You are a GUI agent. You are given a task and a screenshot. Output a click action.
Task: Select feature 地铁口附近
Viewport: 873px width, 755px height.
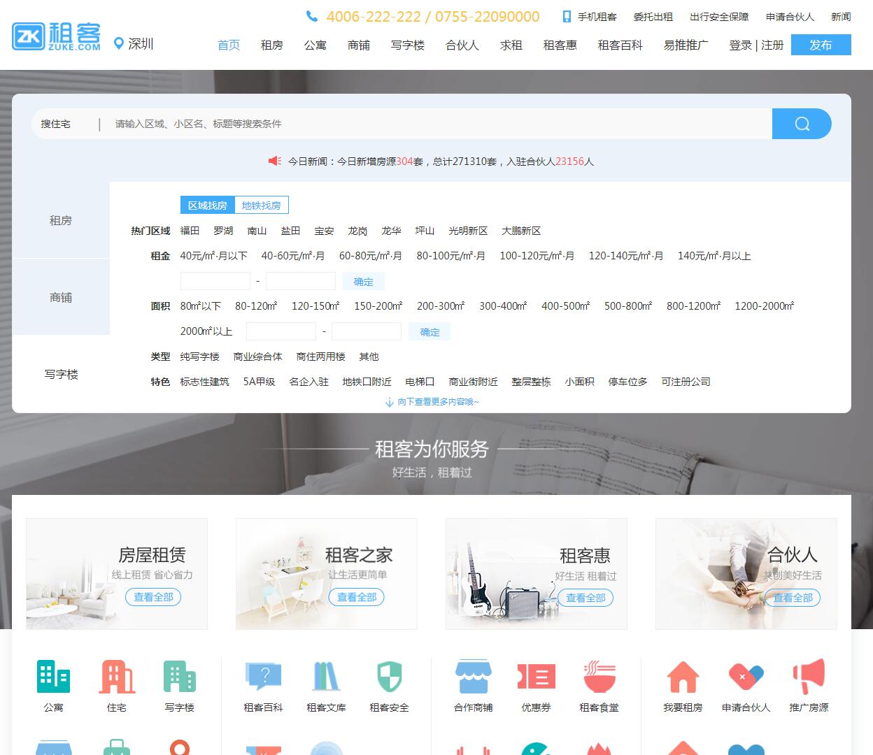pos(367,382)
